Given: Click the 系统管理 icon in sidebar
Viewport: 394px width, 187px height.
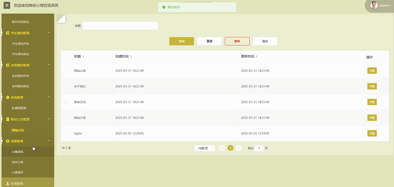Looking at the screenshot, I should click(8, 97).
